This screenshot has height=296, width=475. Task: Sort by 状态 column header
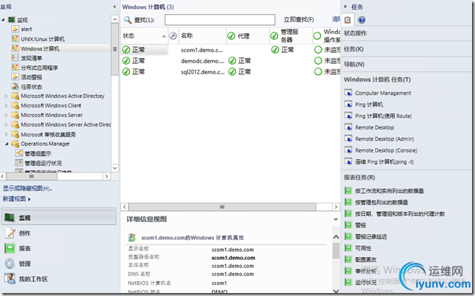pyautogui.click(x=145, y=36)
